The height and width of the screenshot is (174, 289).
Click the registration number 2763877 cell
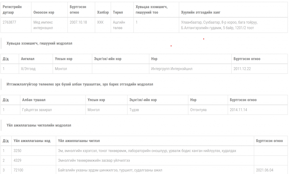(9, 22)
